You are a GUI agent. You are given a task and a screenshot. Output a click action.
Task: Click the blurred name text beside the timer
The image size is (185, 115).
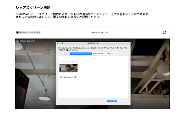[28, 32]
